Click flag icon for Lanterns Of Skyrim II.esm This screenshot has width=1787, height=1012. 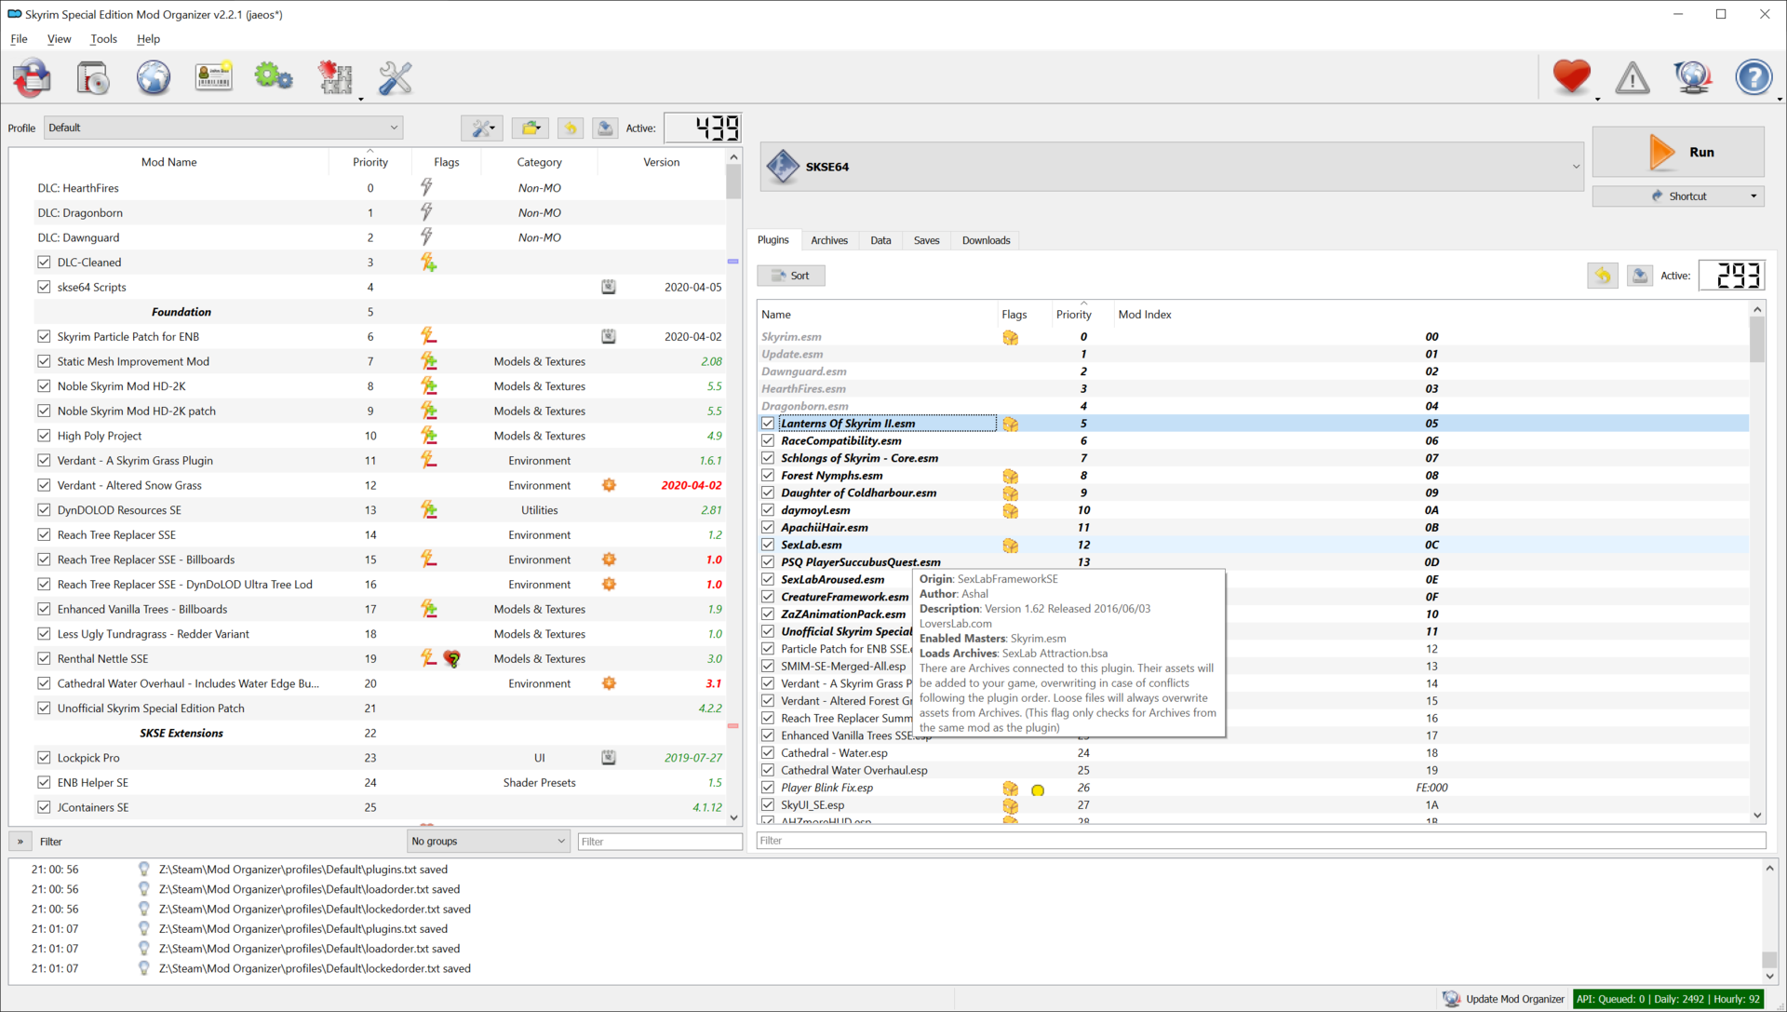pos(1010,424)
